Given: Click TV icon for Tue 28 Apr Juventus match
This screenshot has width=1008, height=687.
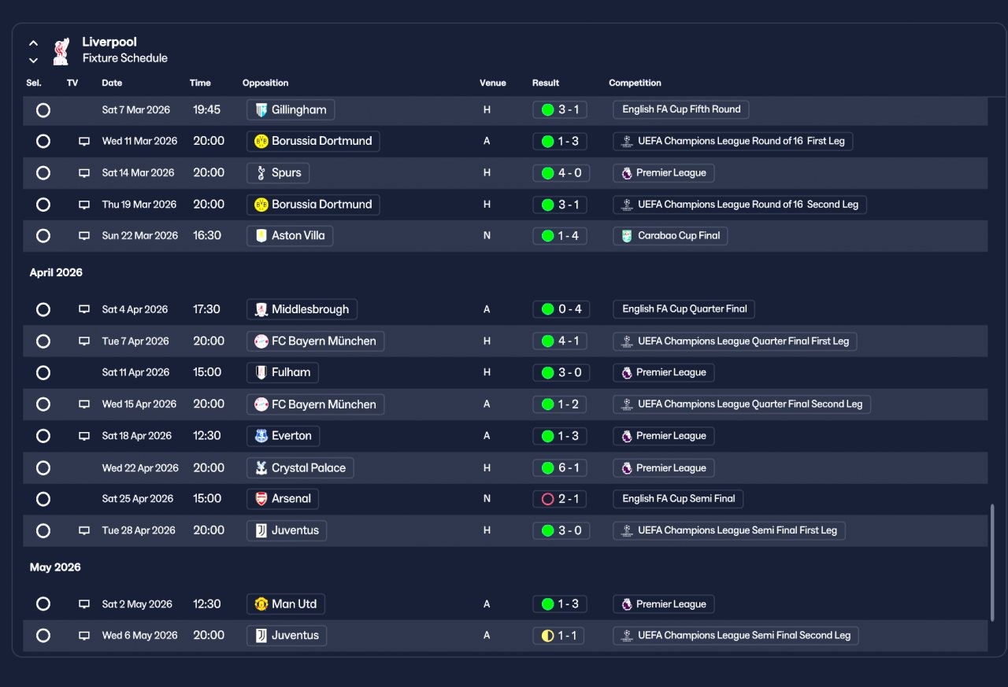Looking at the screenshot, I should [x=84, y=530].
